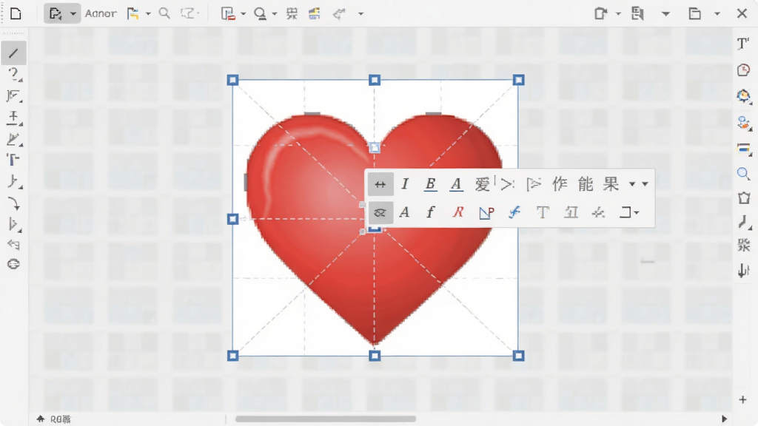Open the dropdown beside the highlighted top tool

(73, 13)
